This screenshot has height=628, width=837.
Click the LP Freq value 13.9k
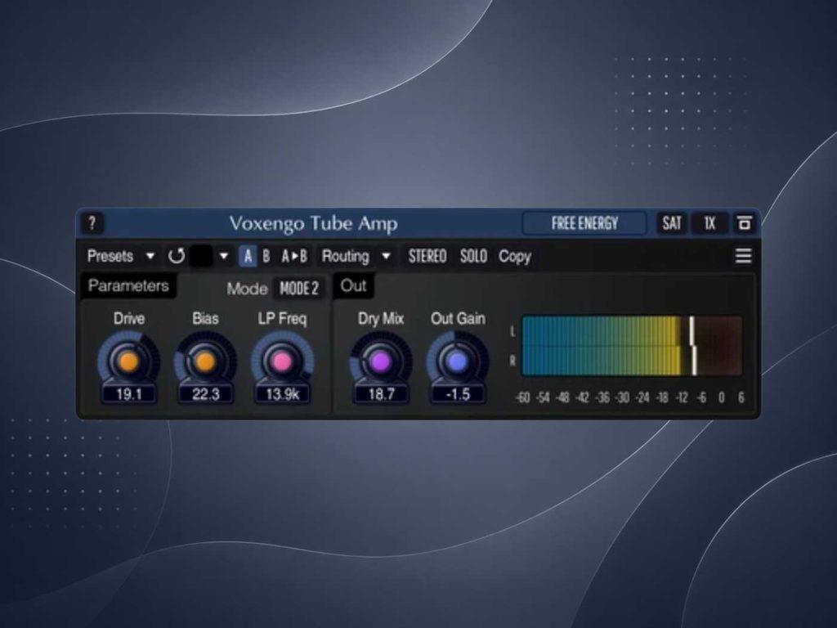click(x=282, y=395)
